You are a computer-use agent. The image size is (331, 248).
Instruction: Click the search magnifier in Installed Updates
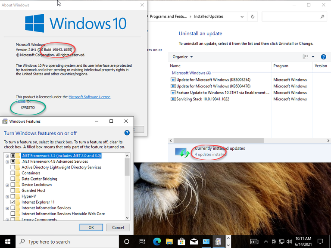[x=322, y=16]
